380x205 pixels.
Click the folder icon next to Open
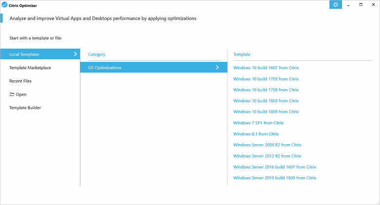pyautogui.click(x=12, y=94)
